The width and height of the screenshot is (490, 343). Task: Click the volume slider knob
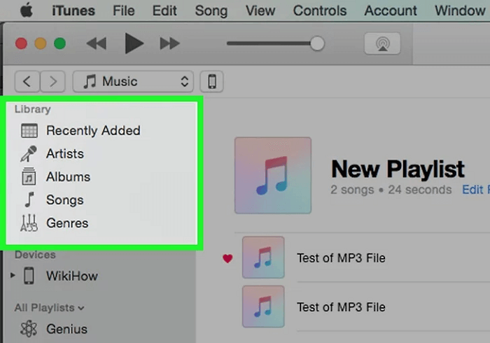click(317, 43)
